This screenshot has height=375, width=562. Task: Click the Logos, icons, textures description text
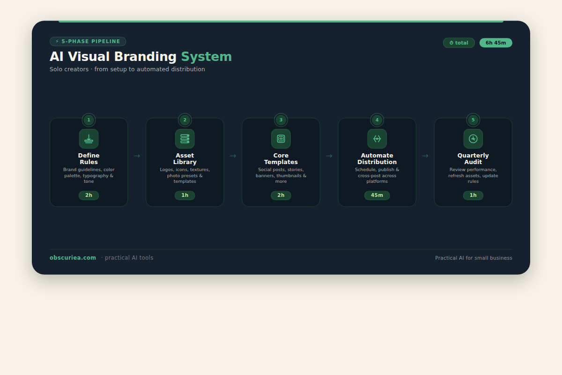tap(185, 175)
